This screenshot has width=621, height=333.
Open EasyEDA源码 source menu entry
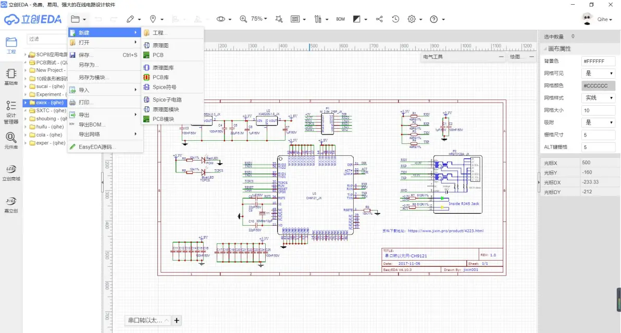coord(105,147)
